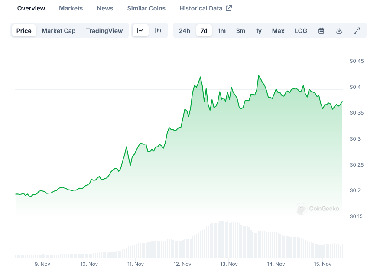
Task: Switch chart to TradingView mode
Action: [104, 31]
